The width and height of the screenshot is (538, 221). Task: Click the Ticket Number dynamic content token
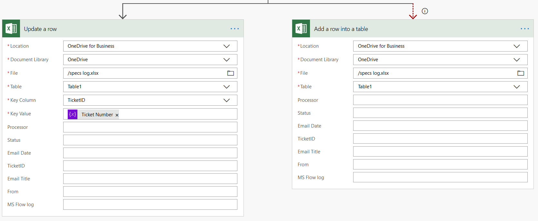point(93,114)
